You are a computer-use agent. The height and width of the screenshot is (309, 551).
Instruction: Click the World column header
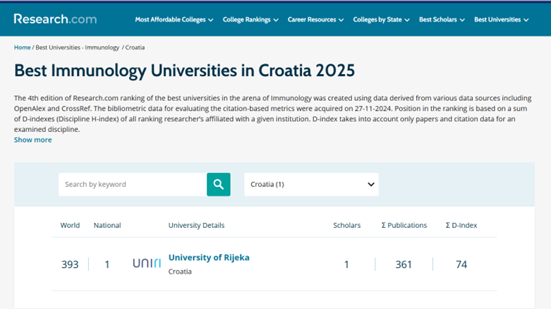[70, 225]
